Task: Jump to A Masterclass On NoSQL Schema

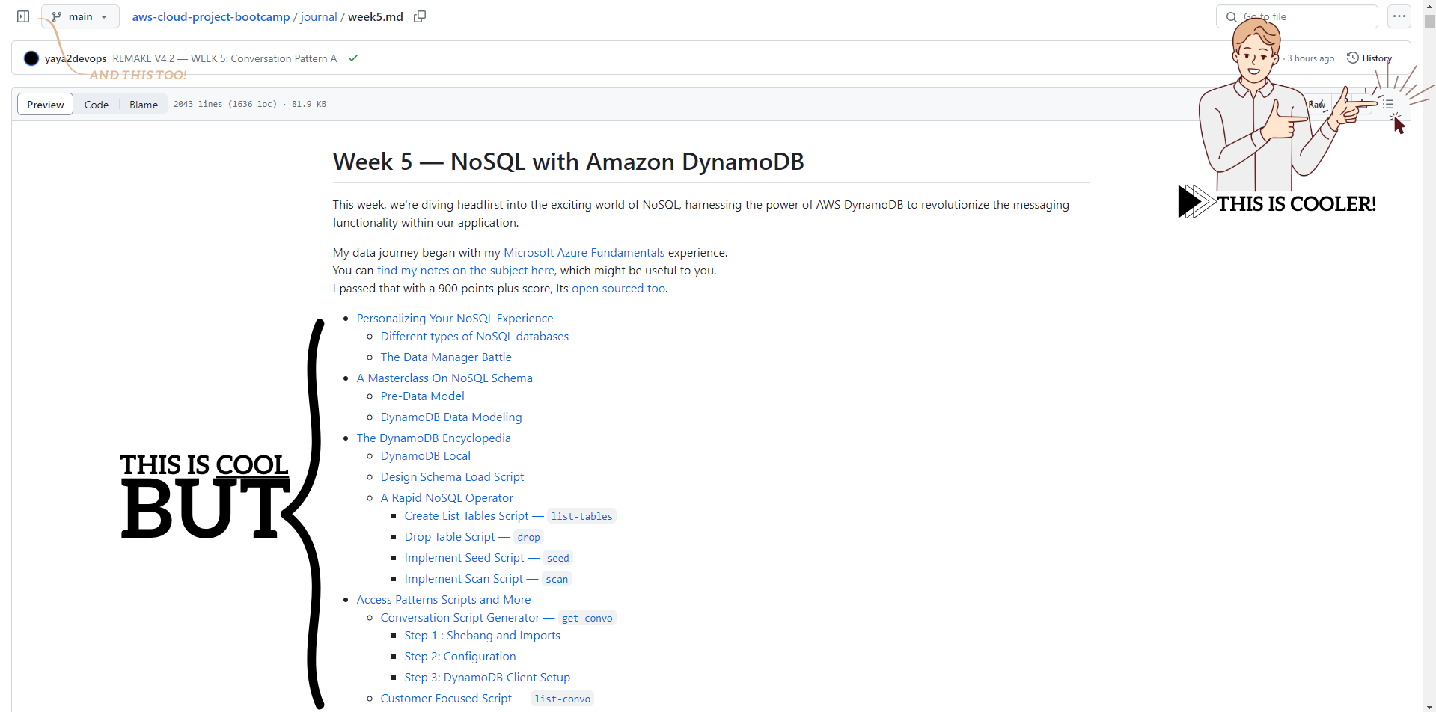Action: tap(444, 378)
